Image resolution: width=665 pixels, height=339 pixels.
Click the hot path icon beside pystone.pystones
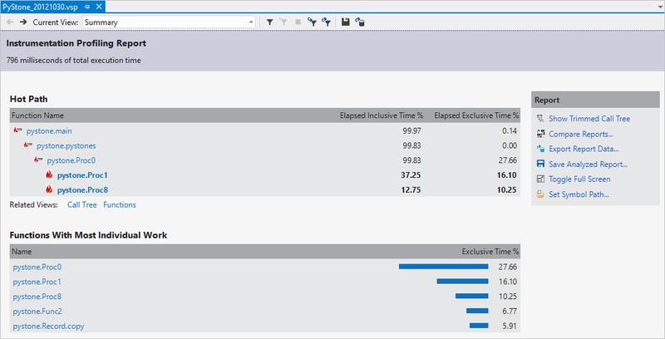pyautogui.click(x=28, y=145)
